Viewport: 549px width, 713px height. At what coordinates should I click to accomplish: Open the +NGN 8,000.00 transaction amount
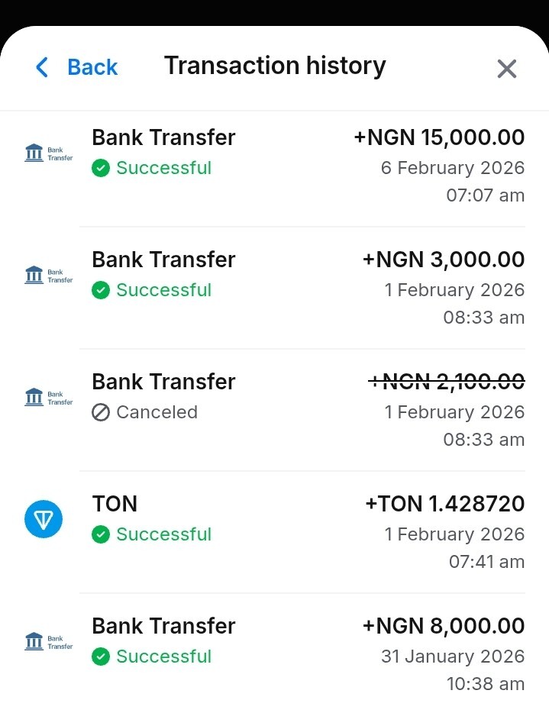pyautogui.click(x=444, y=626)
